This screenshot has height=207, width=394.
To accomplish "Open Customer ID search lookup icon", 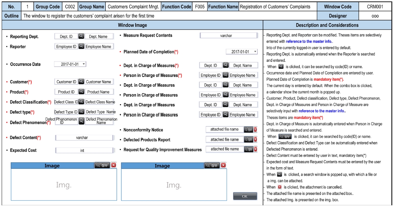I will (81, 82).
